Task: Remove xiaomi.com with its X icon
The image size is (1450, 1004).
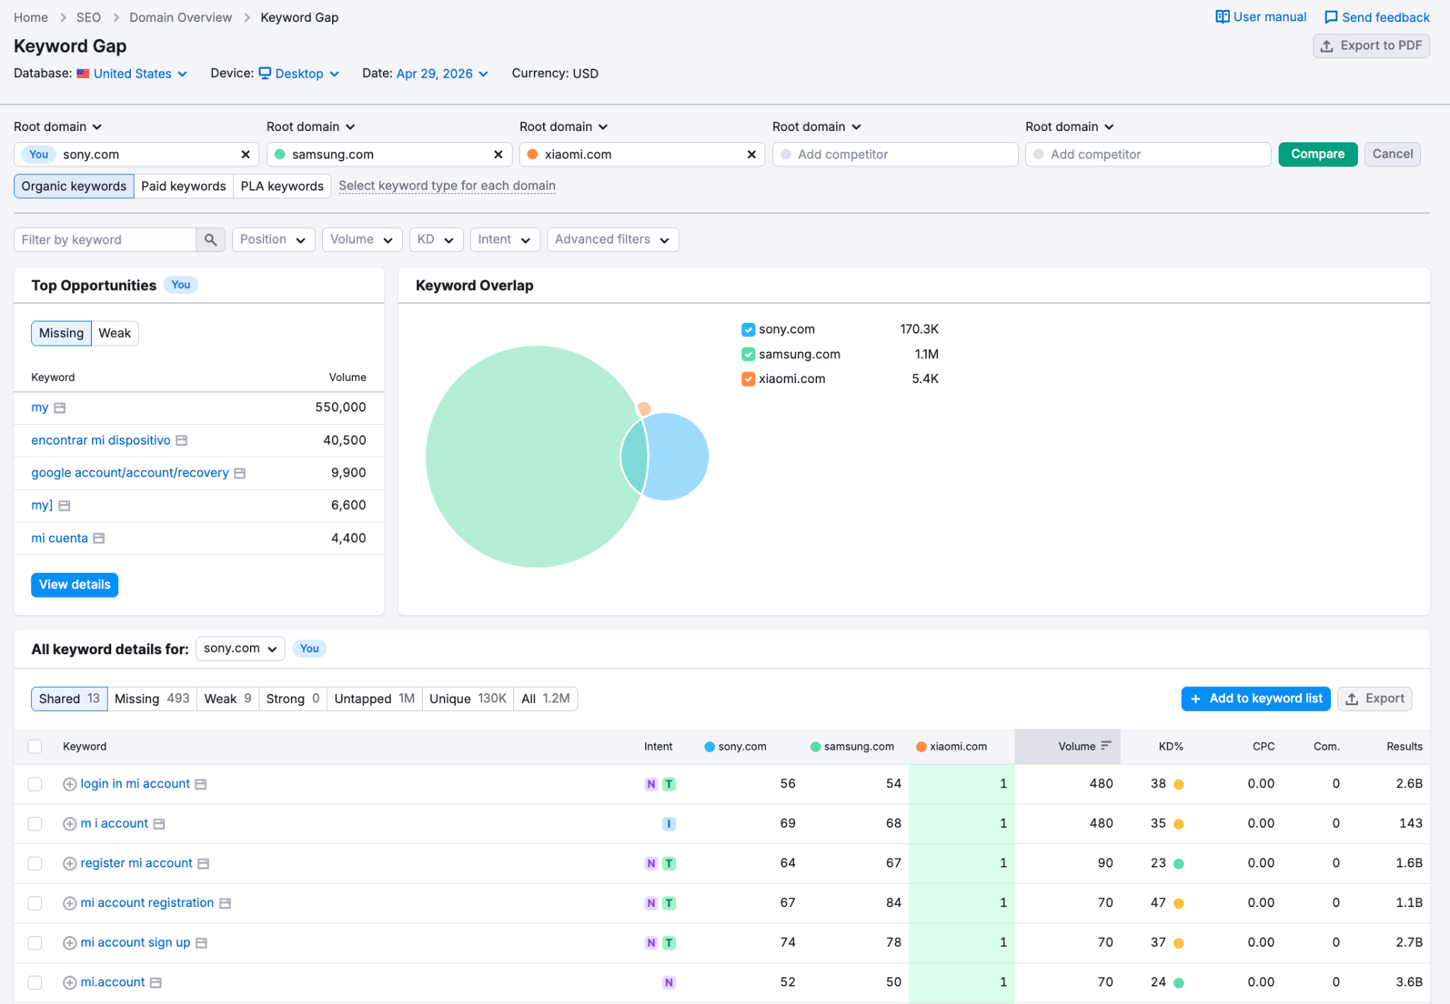Action: point(752,154)
